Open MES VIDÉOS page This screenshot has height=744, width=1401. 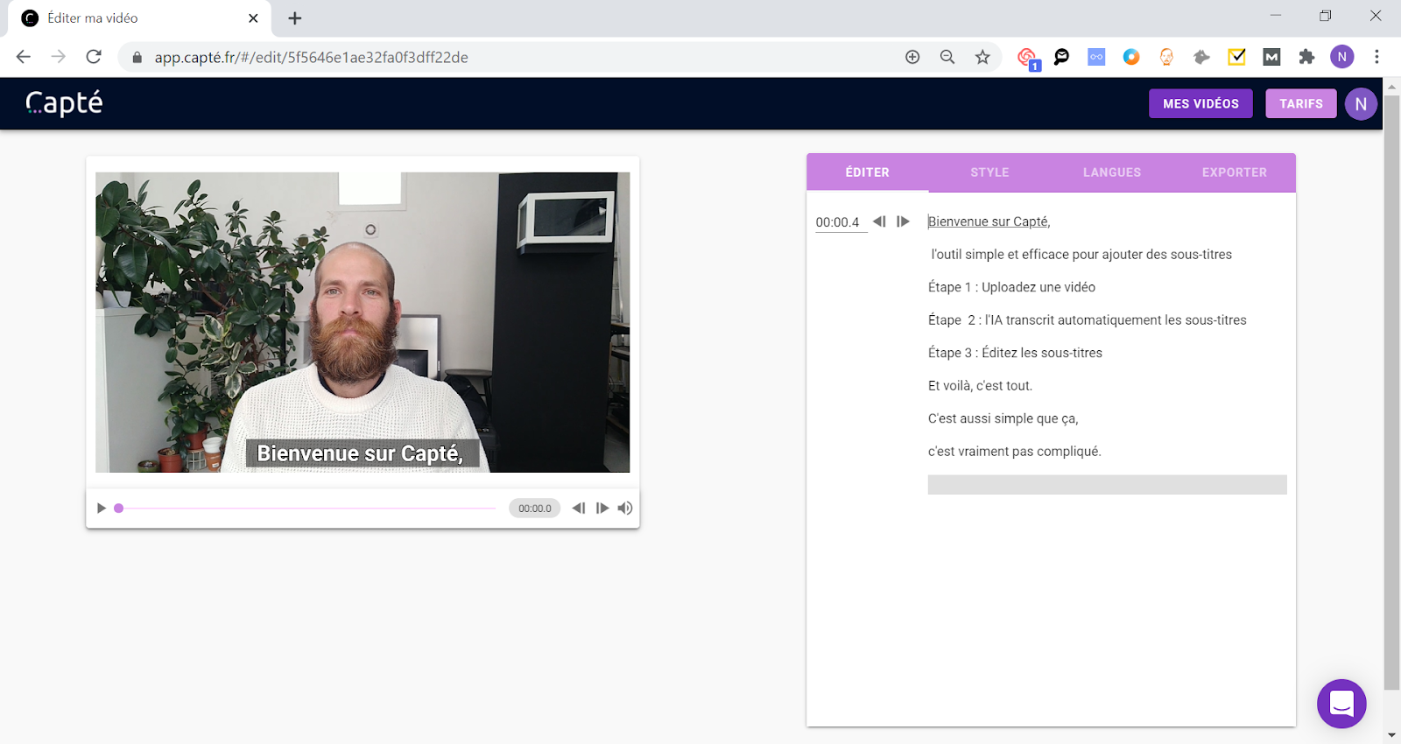pyautogui.click(x=1201, y=103)
